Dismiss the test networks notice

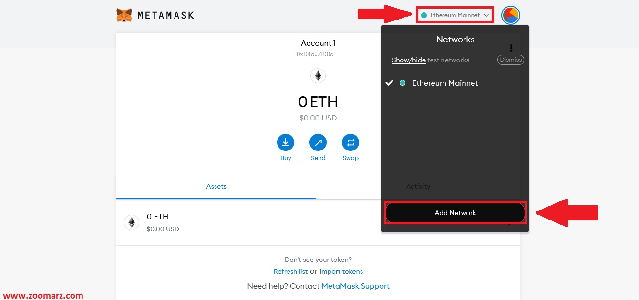[x=511, y=60]
